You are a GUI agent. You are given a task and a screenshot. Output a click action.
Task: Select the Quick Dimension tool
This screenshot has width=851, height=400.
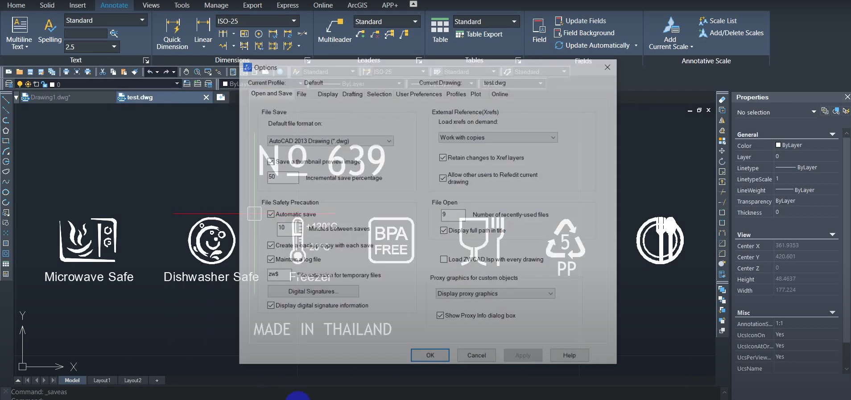pyautogui.click(x=172, y=33)
